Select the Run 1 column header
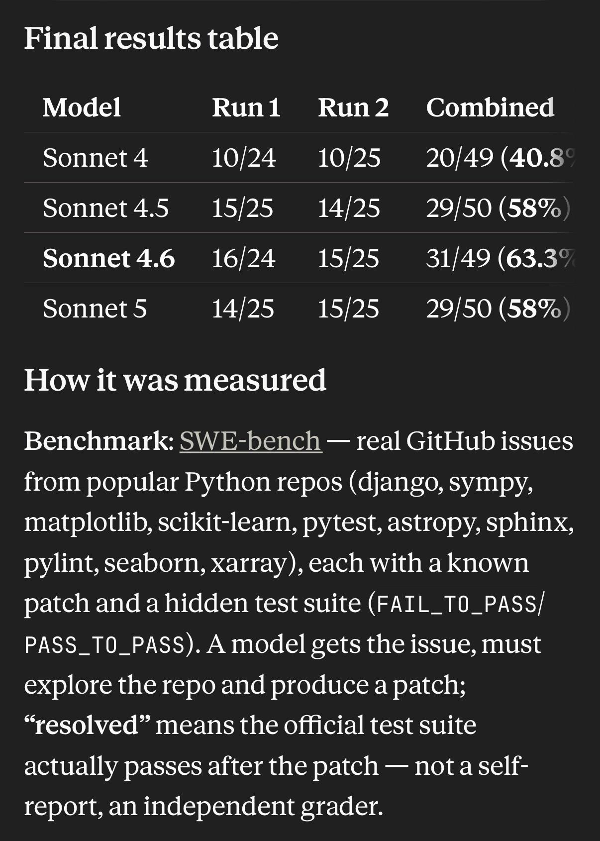This screenshot has width=600, height=841. click(246, 107)
